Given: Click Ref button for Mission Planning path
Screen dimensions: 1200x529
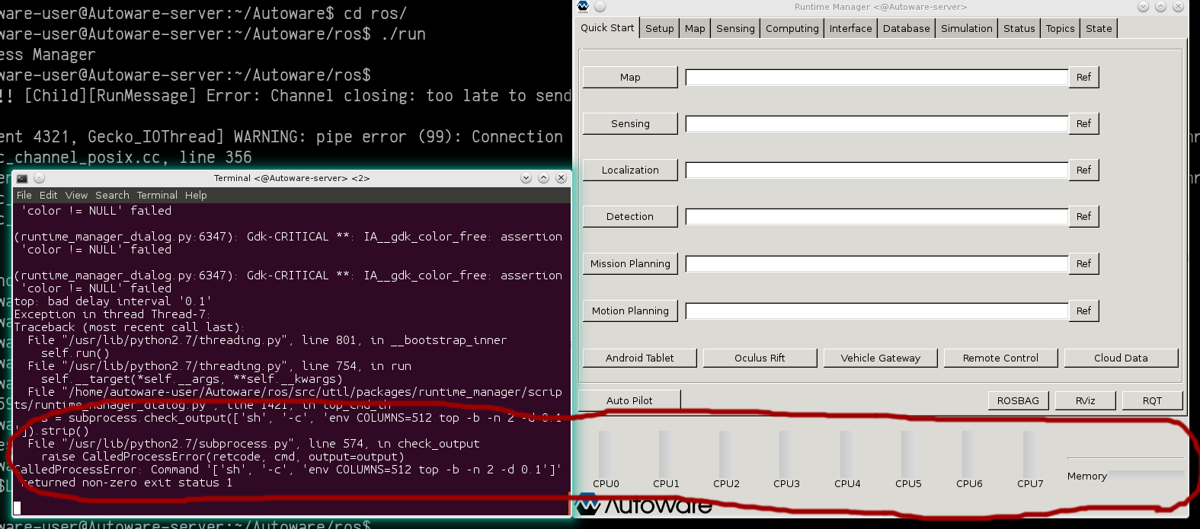Looking at the screenshot, I should pyautogui.click(x=1083, y=264).
